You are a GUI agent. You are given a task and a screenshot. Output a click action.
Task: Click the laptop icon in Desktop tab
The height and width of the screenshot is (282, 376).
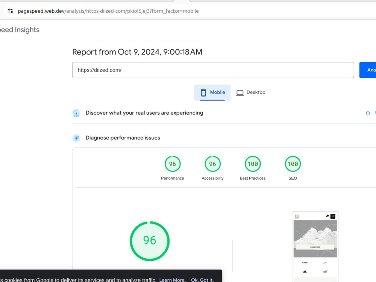tap(240, 92)
